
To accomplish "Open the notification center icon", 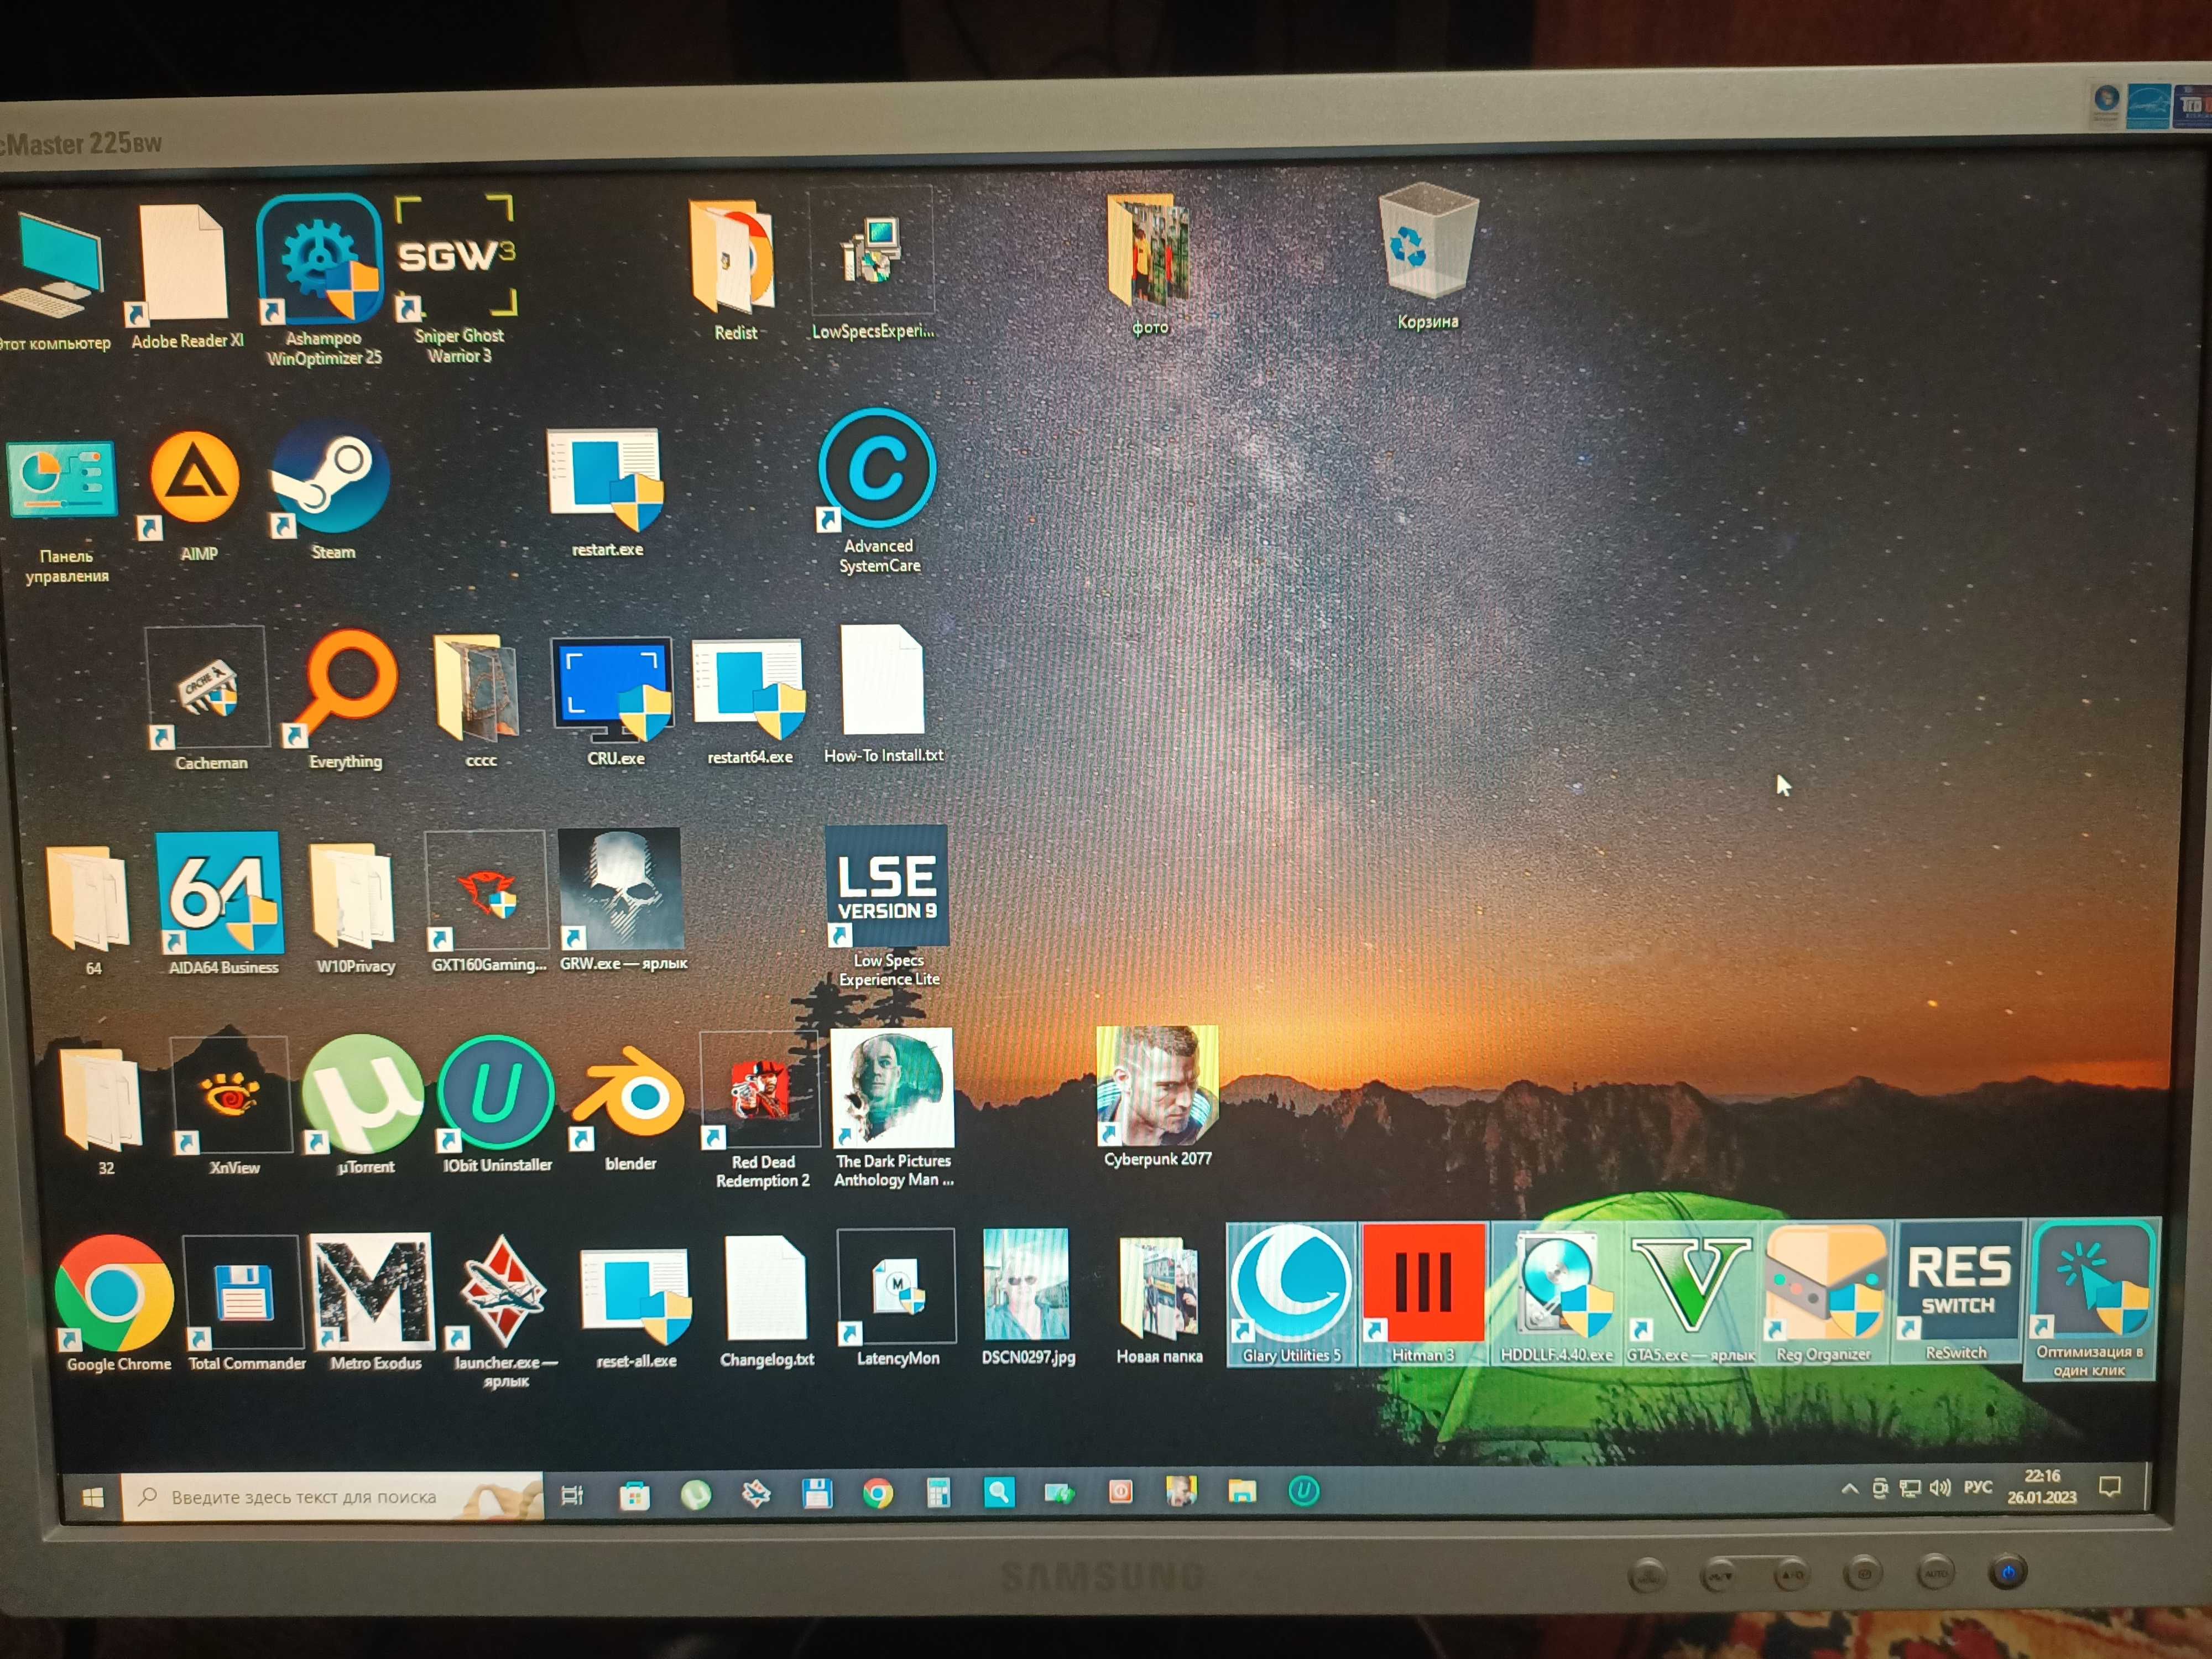I will (2110, 1486).
